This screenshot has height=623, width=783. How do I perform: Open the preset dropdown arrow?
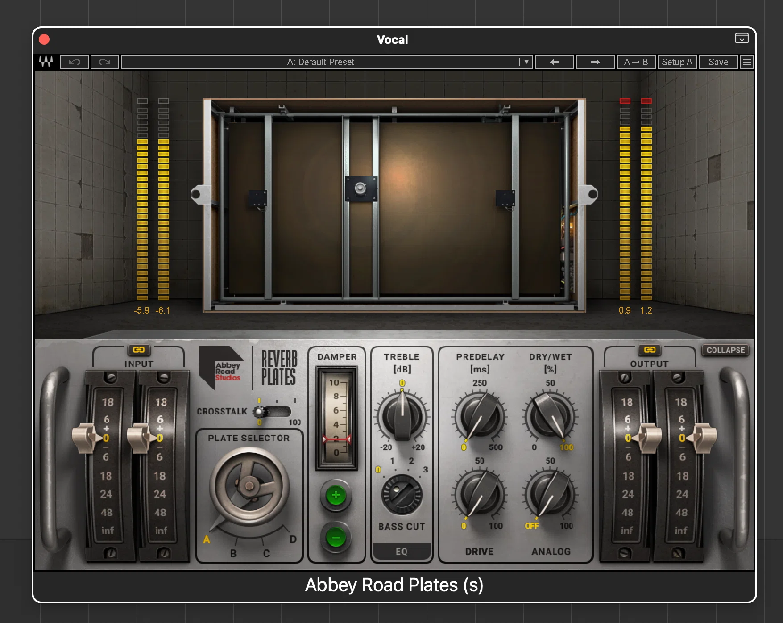click(526, 62)
